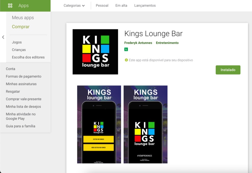Open the Categorias dropdown
The image size is (252, 173).
pyautogui.click(x=74, y=6)
